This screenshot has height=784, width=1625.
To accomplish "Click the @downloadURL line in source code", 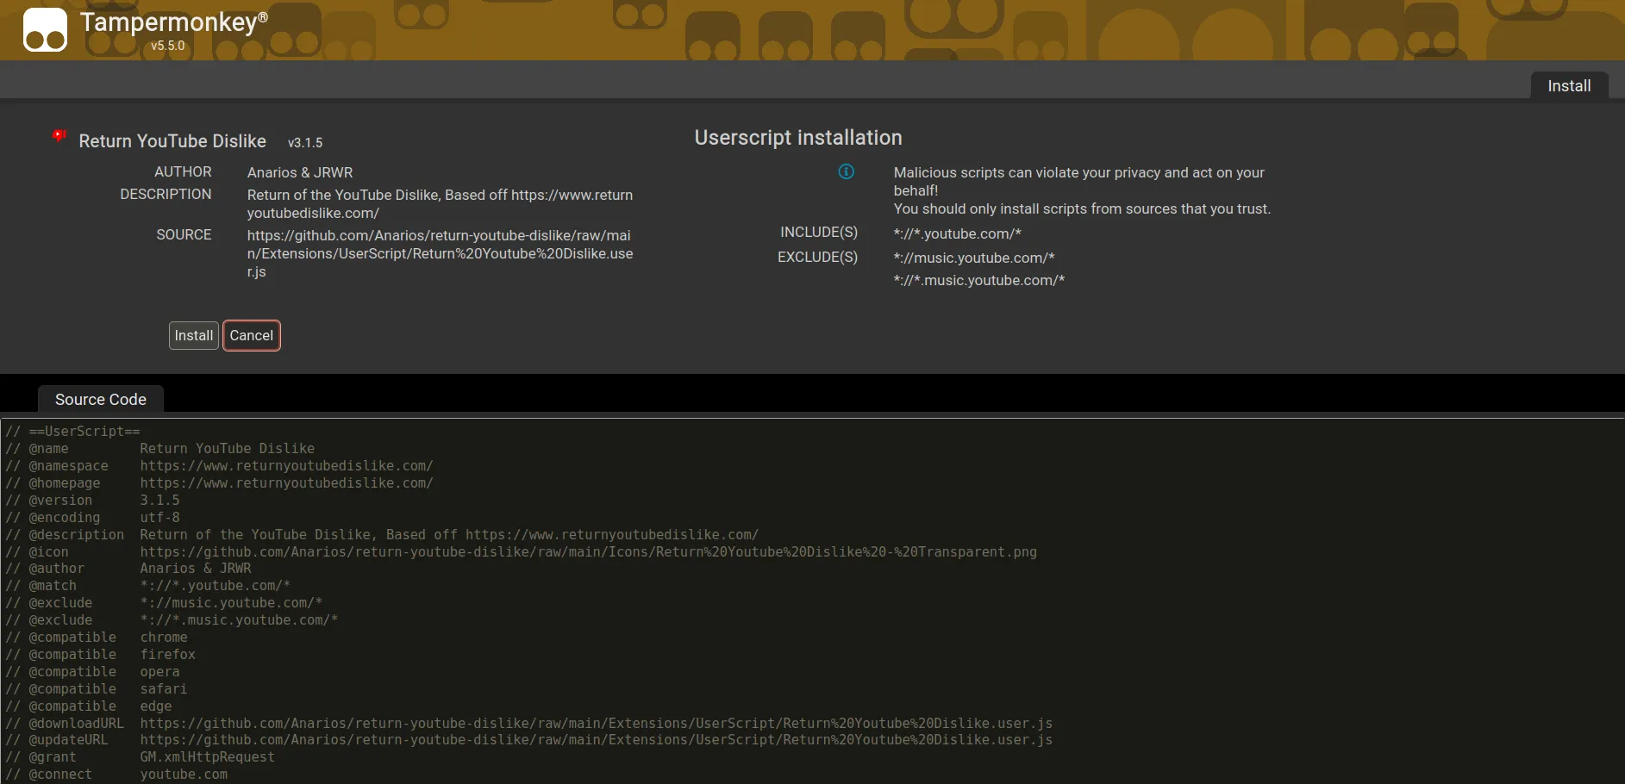I will (529, 724).
